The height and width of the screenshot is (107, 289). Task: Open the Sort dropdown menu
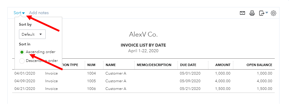pos(19,13)
